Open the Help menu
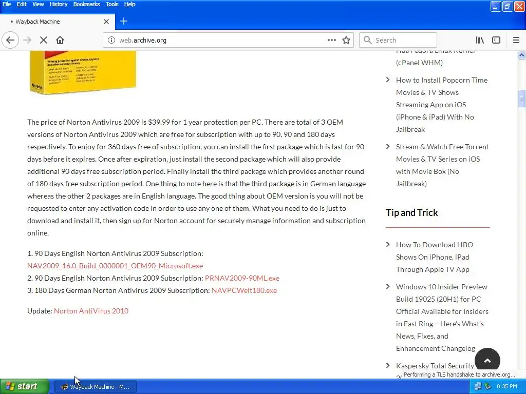The height and width of the screenshot is (394, 526). pos(129,4)
